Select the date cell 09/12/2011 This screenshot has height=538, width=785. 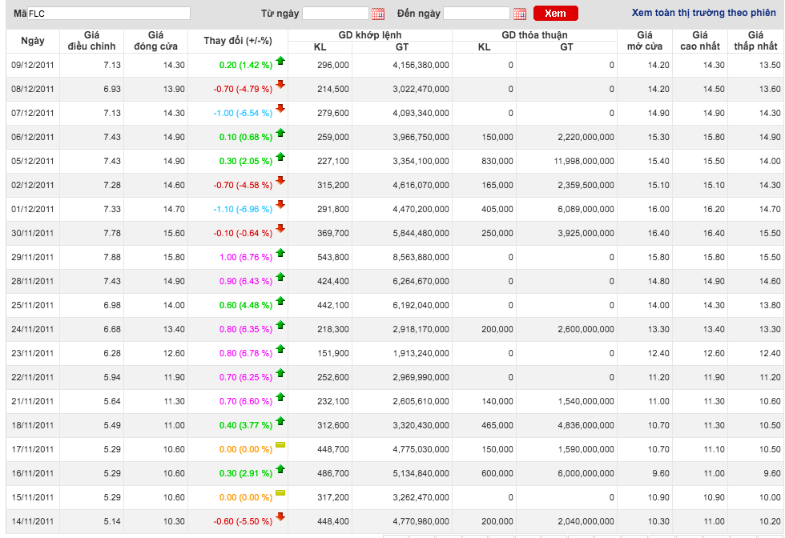33,65
